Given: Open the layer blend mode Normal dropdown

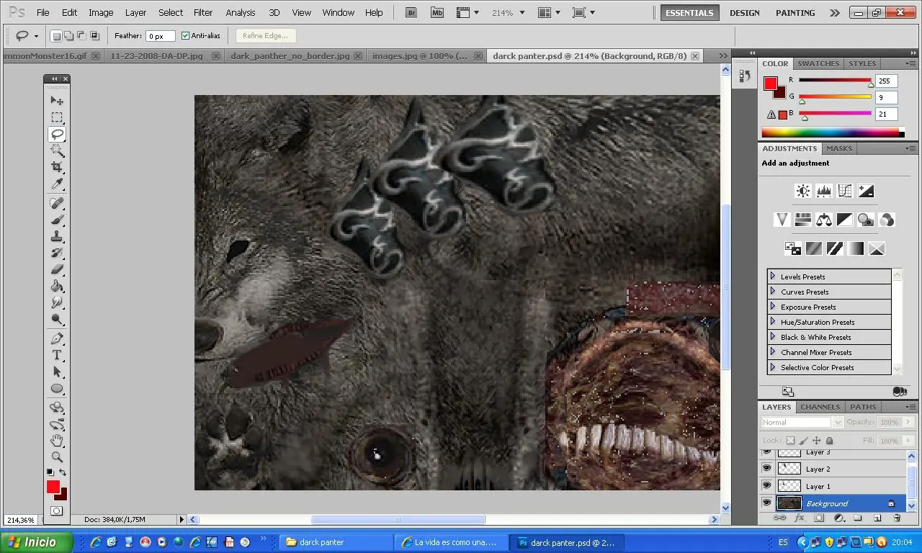Looking at the screenshot, I should point(802,423).
